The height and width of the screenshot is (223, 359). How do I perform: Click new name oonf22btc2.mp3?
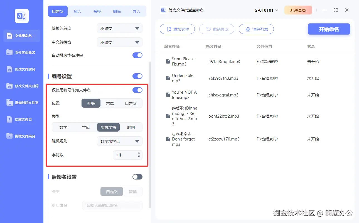(223, 116)
